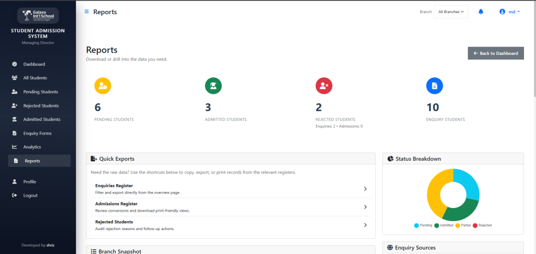536x254 pixels.
Task: Click the Galaxy Int'l School logo
Action: point(38,15)
